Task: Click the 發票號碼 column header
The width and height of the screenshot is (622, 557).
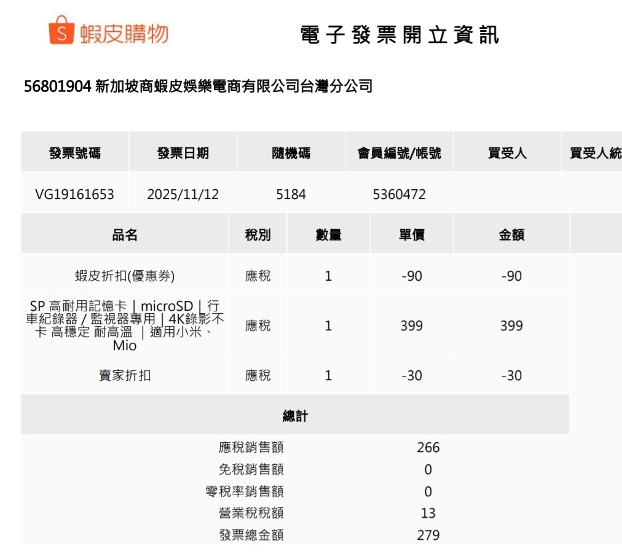Action: pos(75,153)
